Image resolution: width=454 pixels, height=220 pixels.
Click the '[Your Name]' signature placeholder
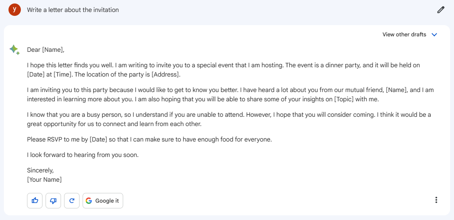pos(44,180)
